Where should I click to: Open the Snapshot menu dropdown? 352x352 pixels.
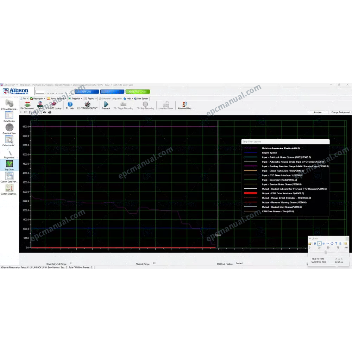[x=75, y=99]
